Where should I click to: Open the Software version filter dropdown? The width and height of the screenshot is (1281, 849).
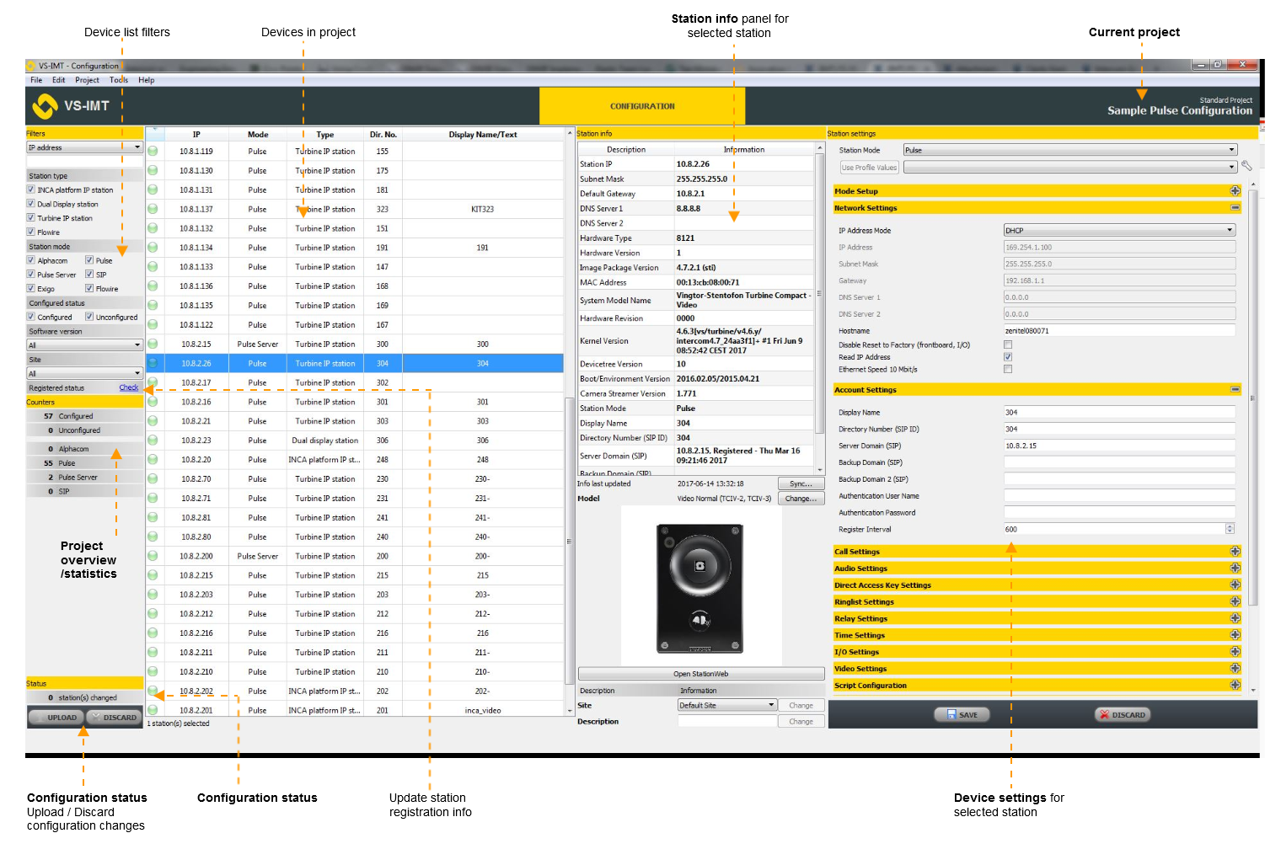(x=84, y=345)
